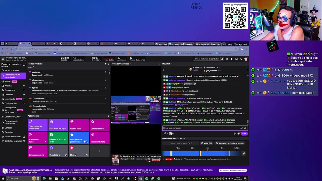Expand the Analytics sidebar section
Screen dimensions: 322x181
pyautogui.click(x=24, y=86)
